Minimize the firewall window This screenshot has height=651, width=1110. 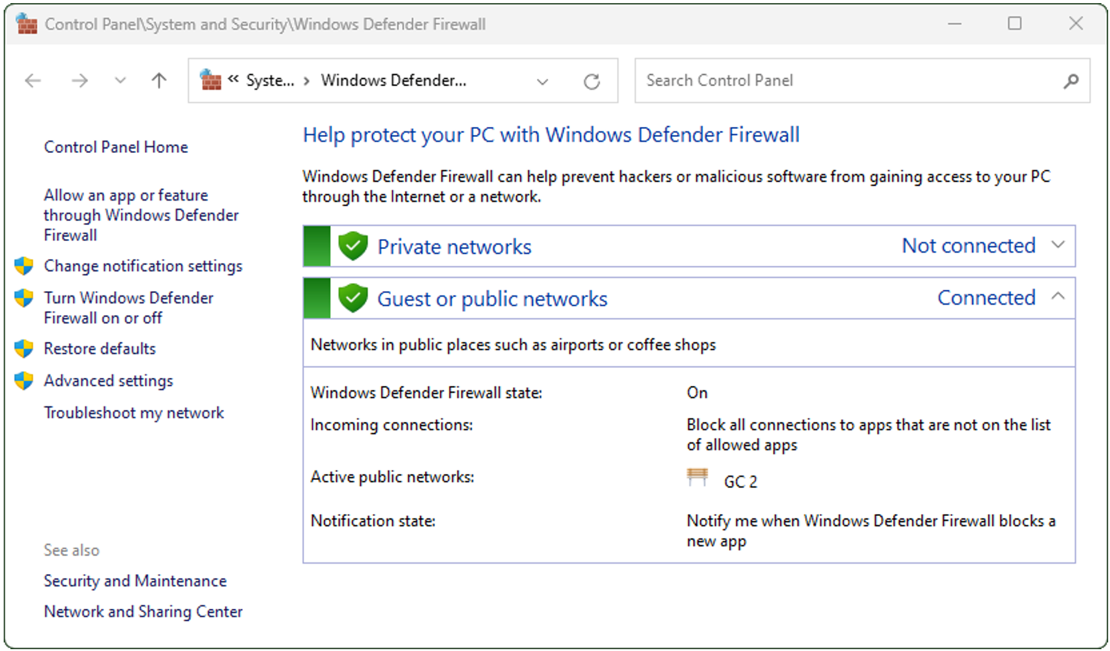tap(955, 24)
